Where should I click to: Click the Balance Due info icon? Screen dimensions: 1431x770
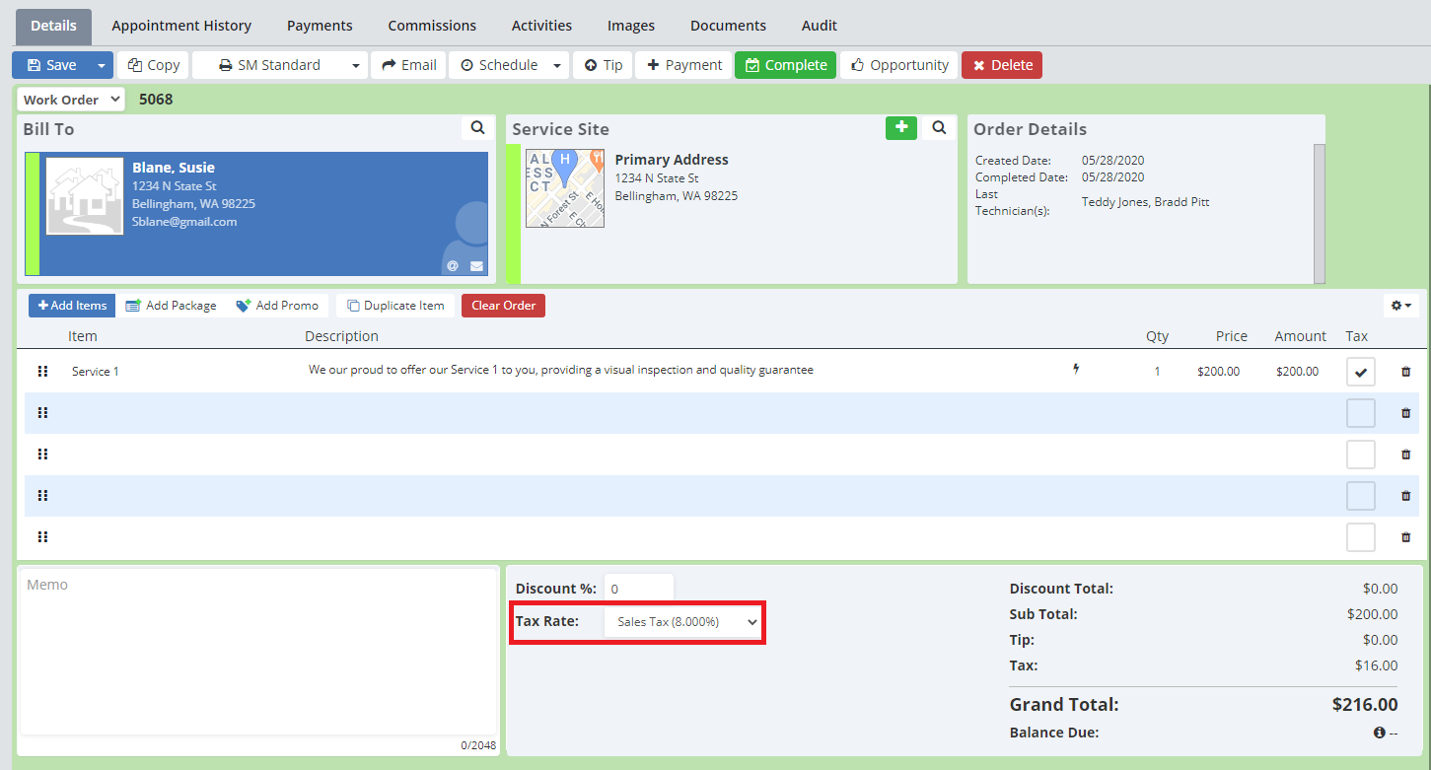1379,733
